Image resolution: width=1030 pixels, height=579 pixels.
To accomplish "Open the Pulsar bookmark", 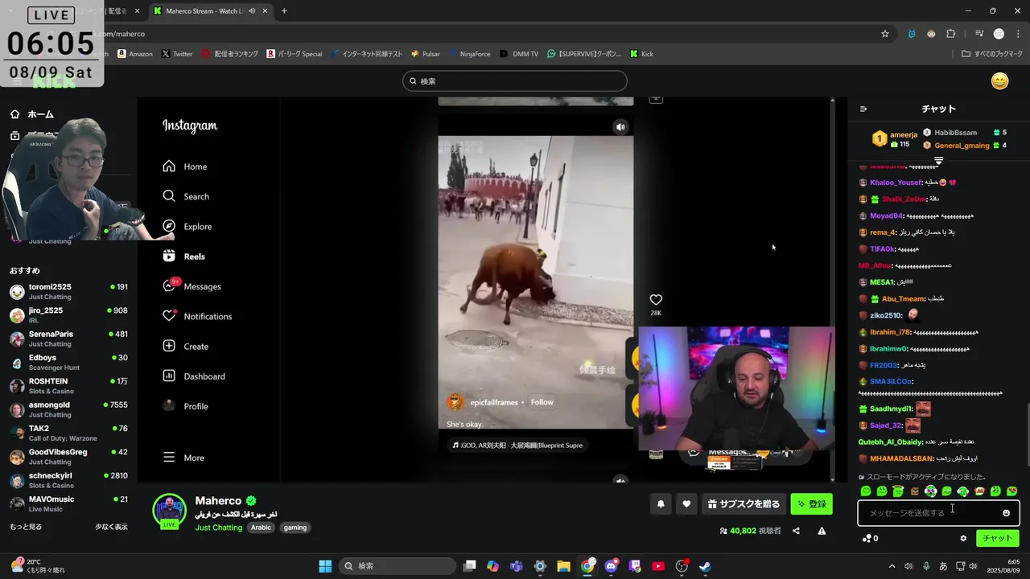I will click(425, 54).
